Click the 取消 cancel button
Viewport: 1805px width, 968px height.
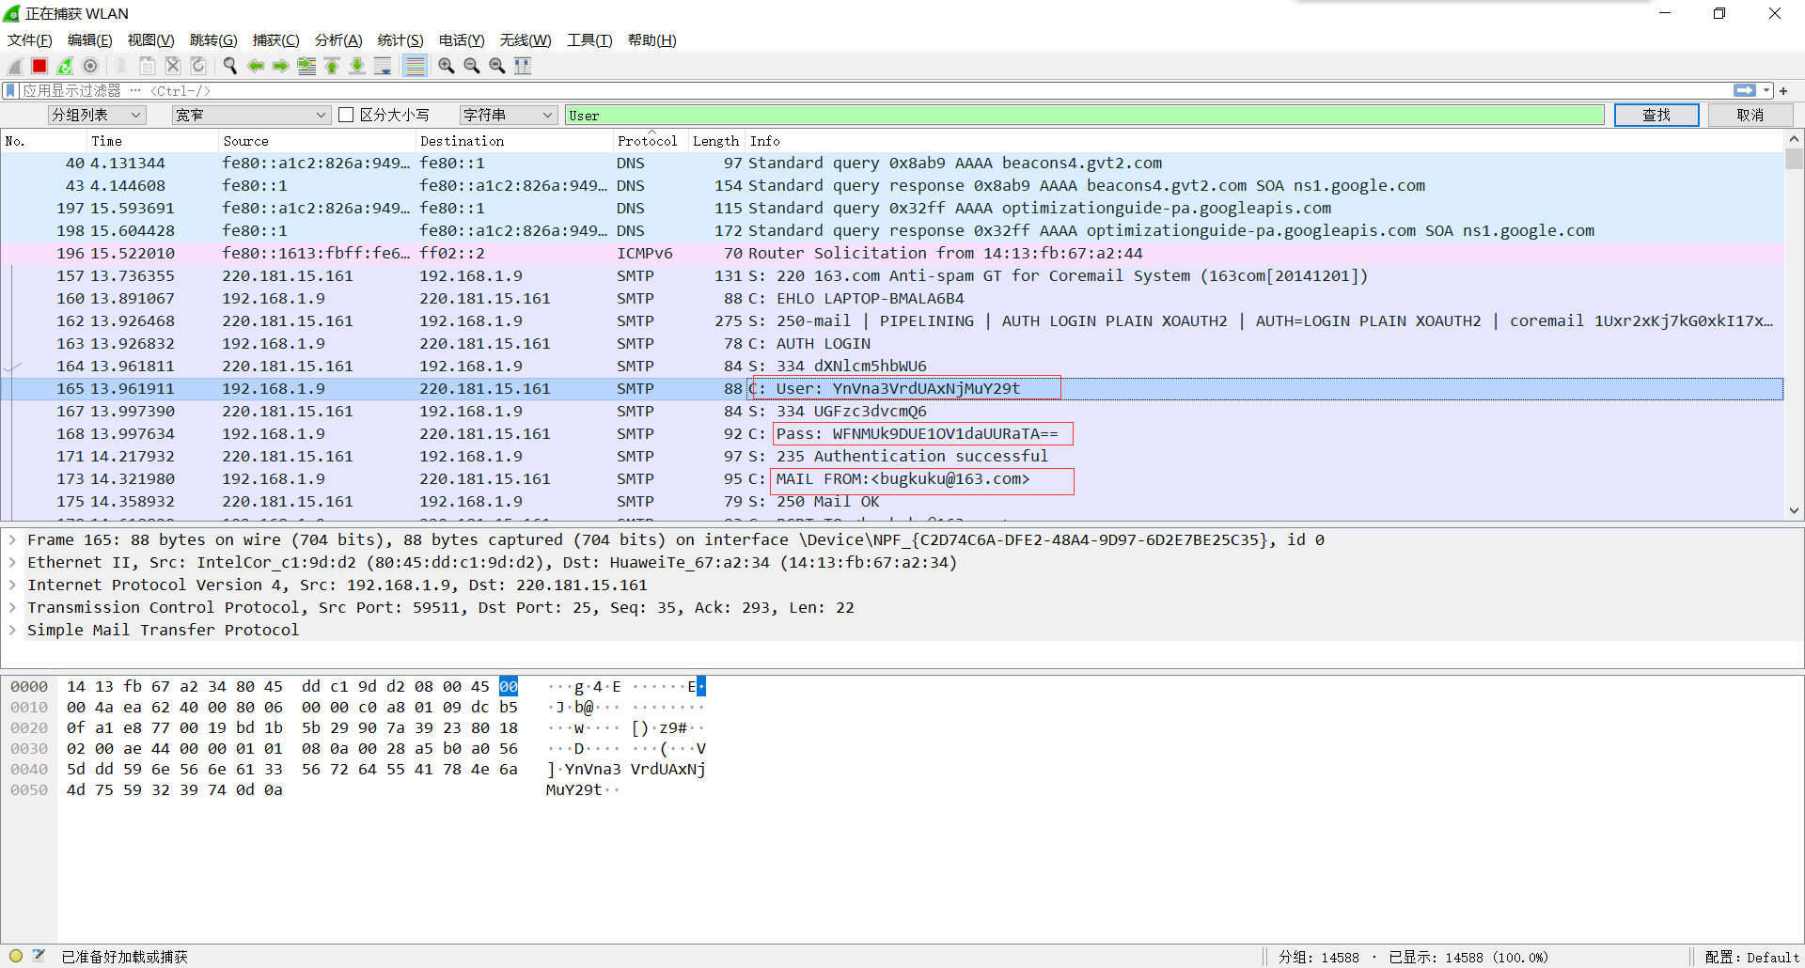[1750, 115]
